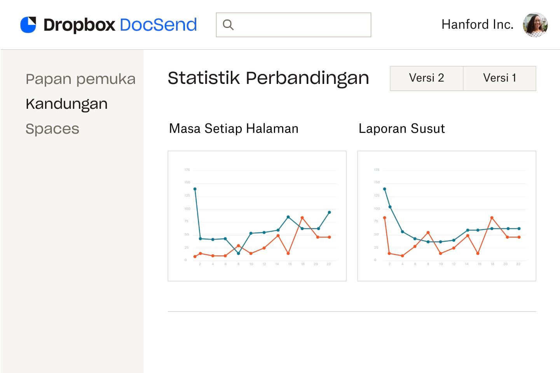Open Papan pemuka from the sidebar
This screenshot has width=560, height=373.
pyautogui.click(x=81, y=79)
